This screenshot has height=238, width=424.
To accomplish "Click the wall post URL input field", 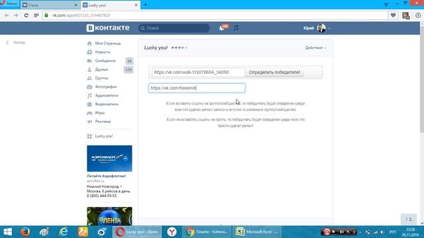I will coord(198,72).
